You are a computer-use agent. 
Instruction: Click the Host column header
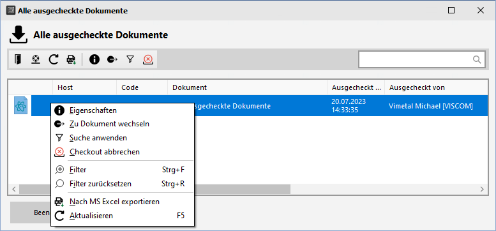click(84, 87)
